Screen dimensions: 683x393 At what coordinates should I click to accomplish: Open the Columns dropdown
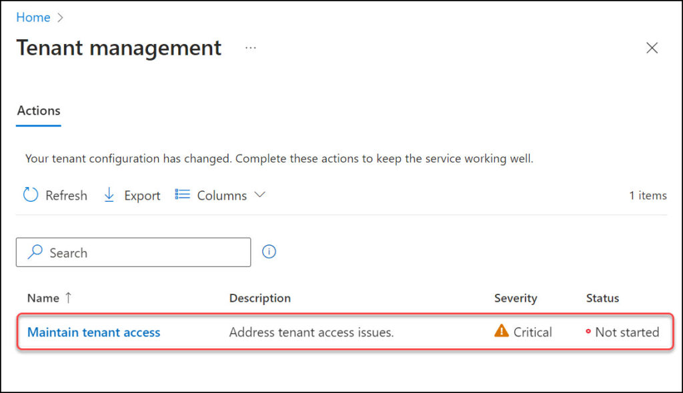pos(220,195)
